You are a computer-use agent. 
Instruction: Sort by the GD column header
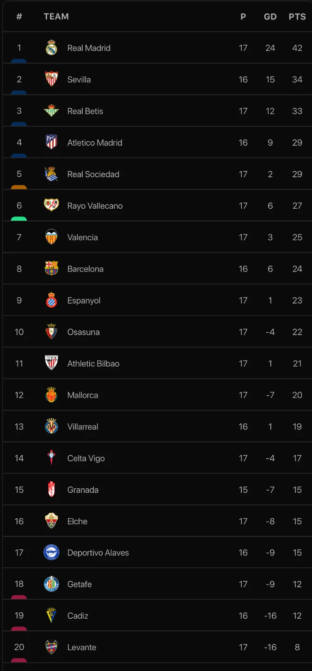click(x=270, y=17)
